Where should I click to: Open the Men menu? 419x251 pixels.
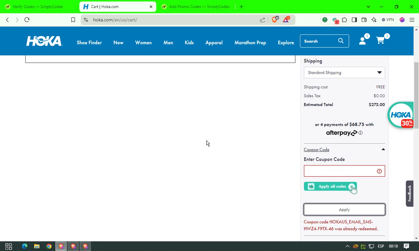[x=168, y=43]
